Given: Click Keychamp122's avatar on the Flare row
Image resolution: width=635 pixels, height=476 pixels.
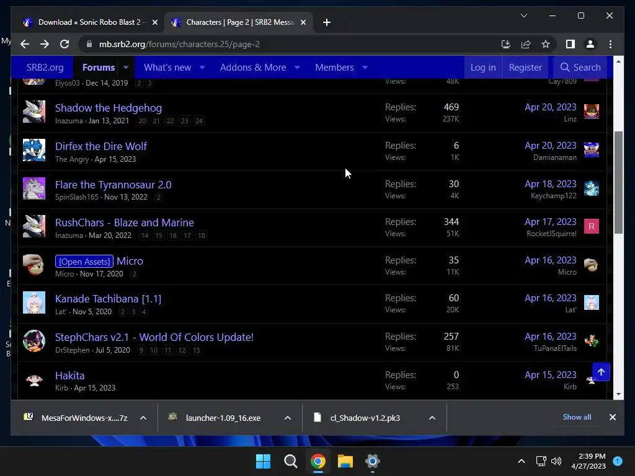Looking at the screenshot, I should (591, 188).
